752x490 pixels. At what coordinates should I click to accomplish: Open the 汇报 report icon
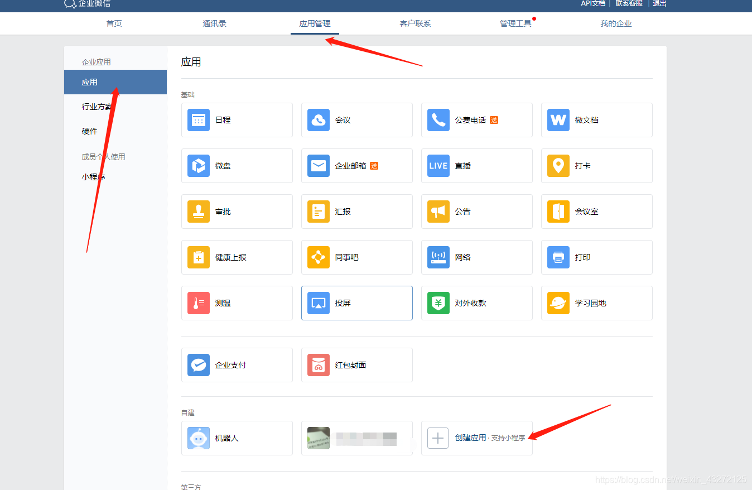click(319, 212)
